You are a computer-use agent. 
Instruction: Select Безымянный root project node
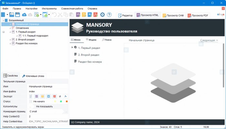click(x=16, y=20)
